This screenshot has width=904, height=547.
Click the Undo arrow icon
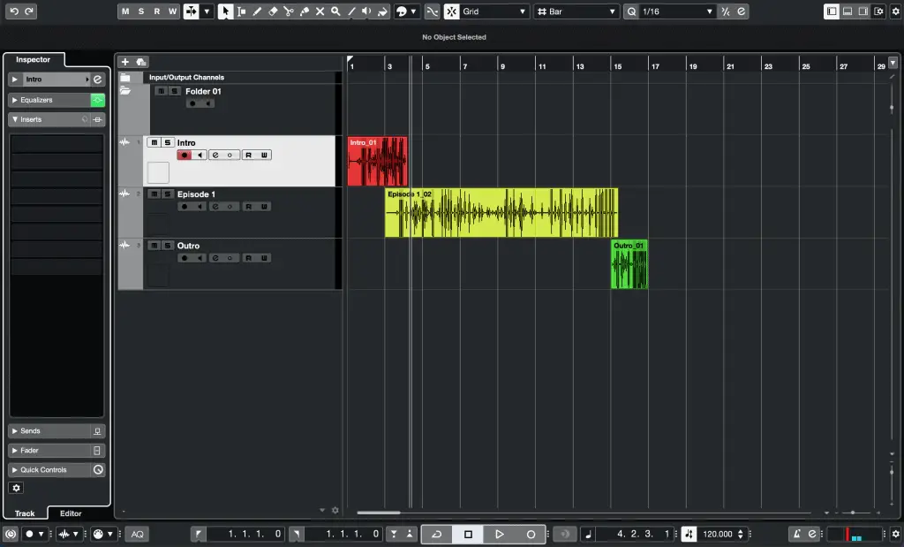point(14,11)
